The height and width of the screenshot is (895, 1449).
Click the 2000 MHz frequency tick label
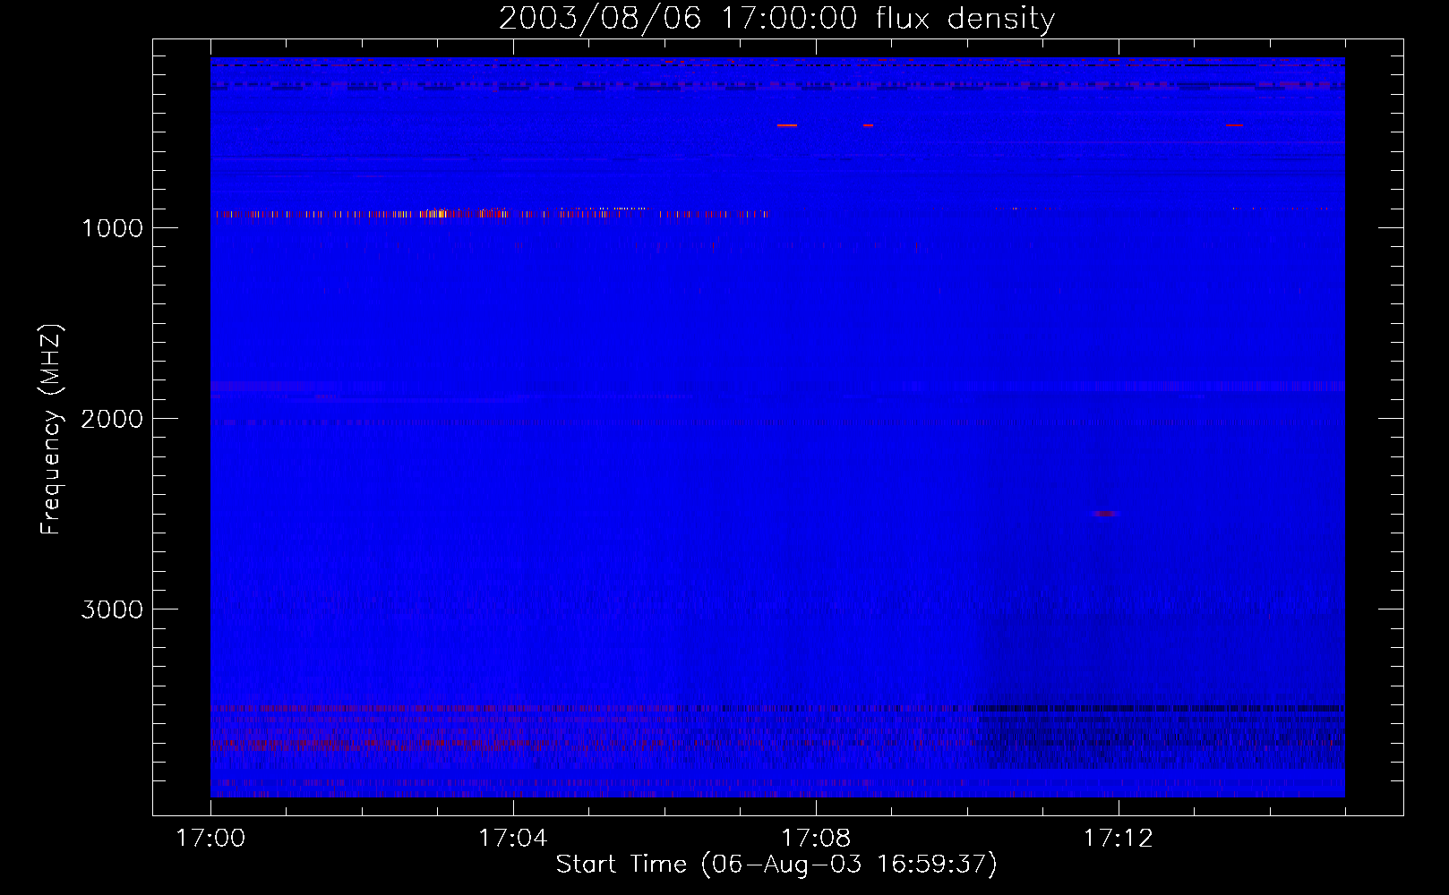(112, 419)
